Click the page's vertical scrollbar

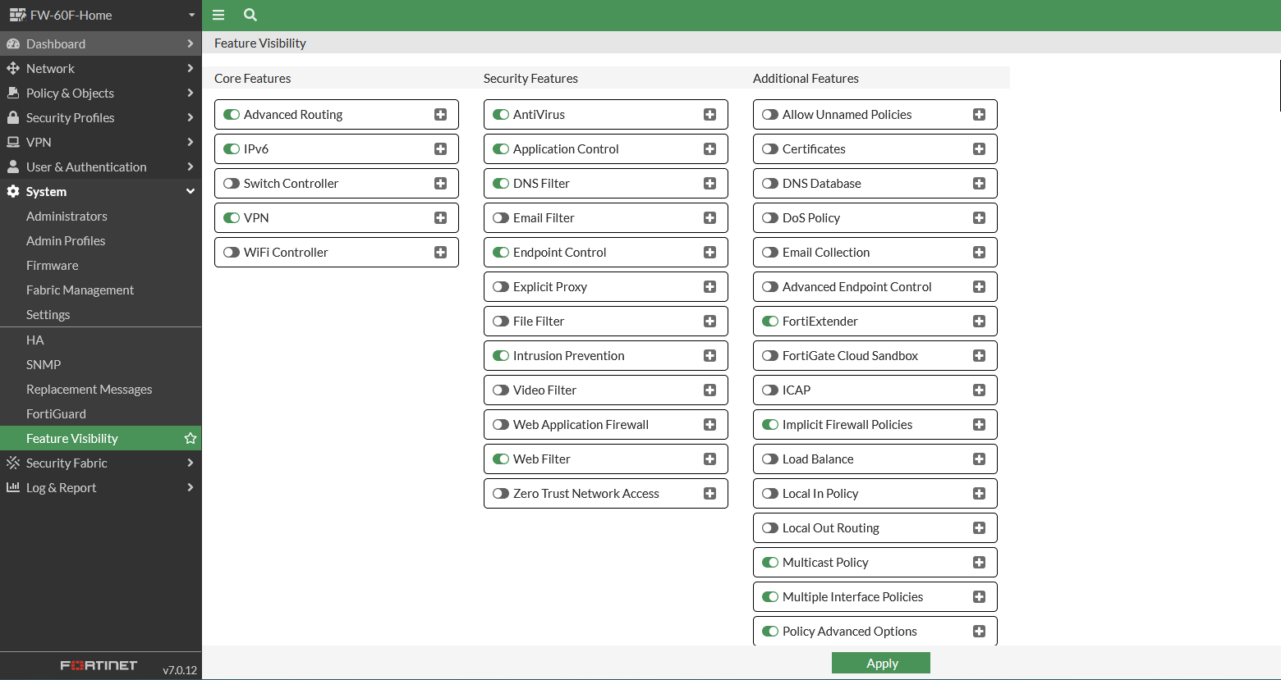pos(1279,84)
